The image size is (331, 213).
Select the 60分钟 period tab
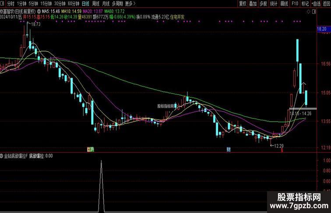(x=74, y=3)
